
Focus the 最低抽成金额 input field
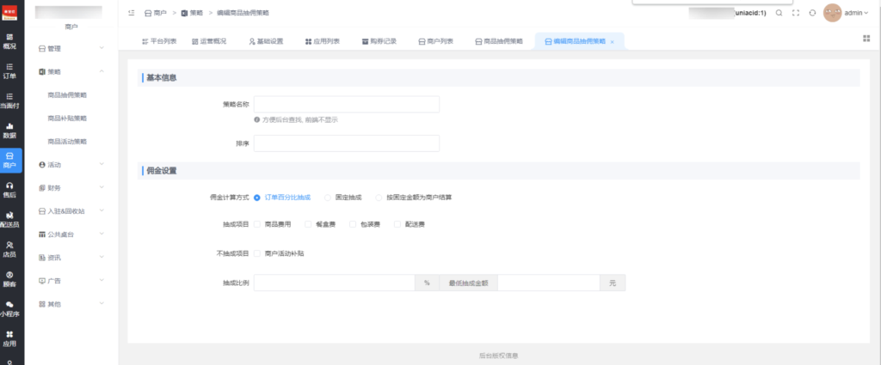[x=548, y=283]
